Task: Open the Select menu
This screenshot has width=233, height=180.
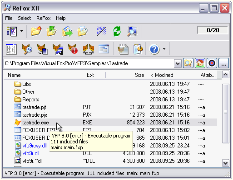Action: coord(24,18)
